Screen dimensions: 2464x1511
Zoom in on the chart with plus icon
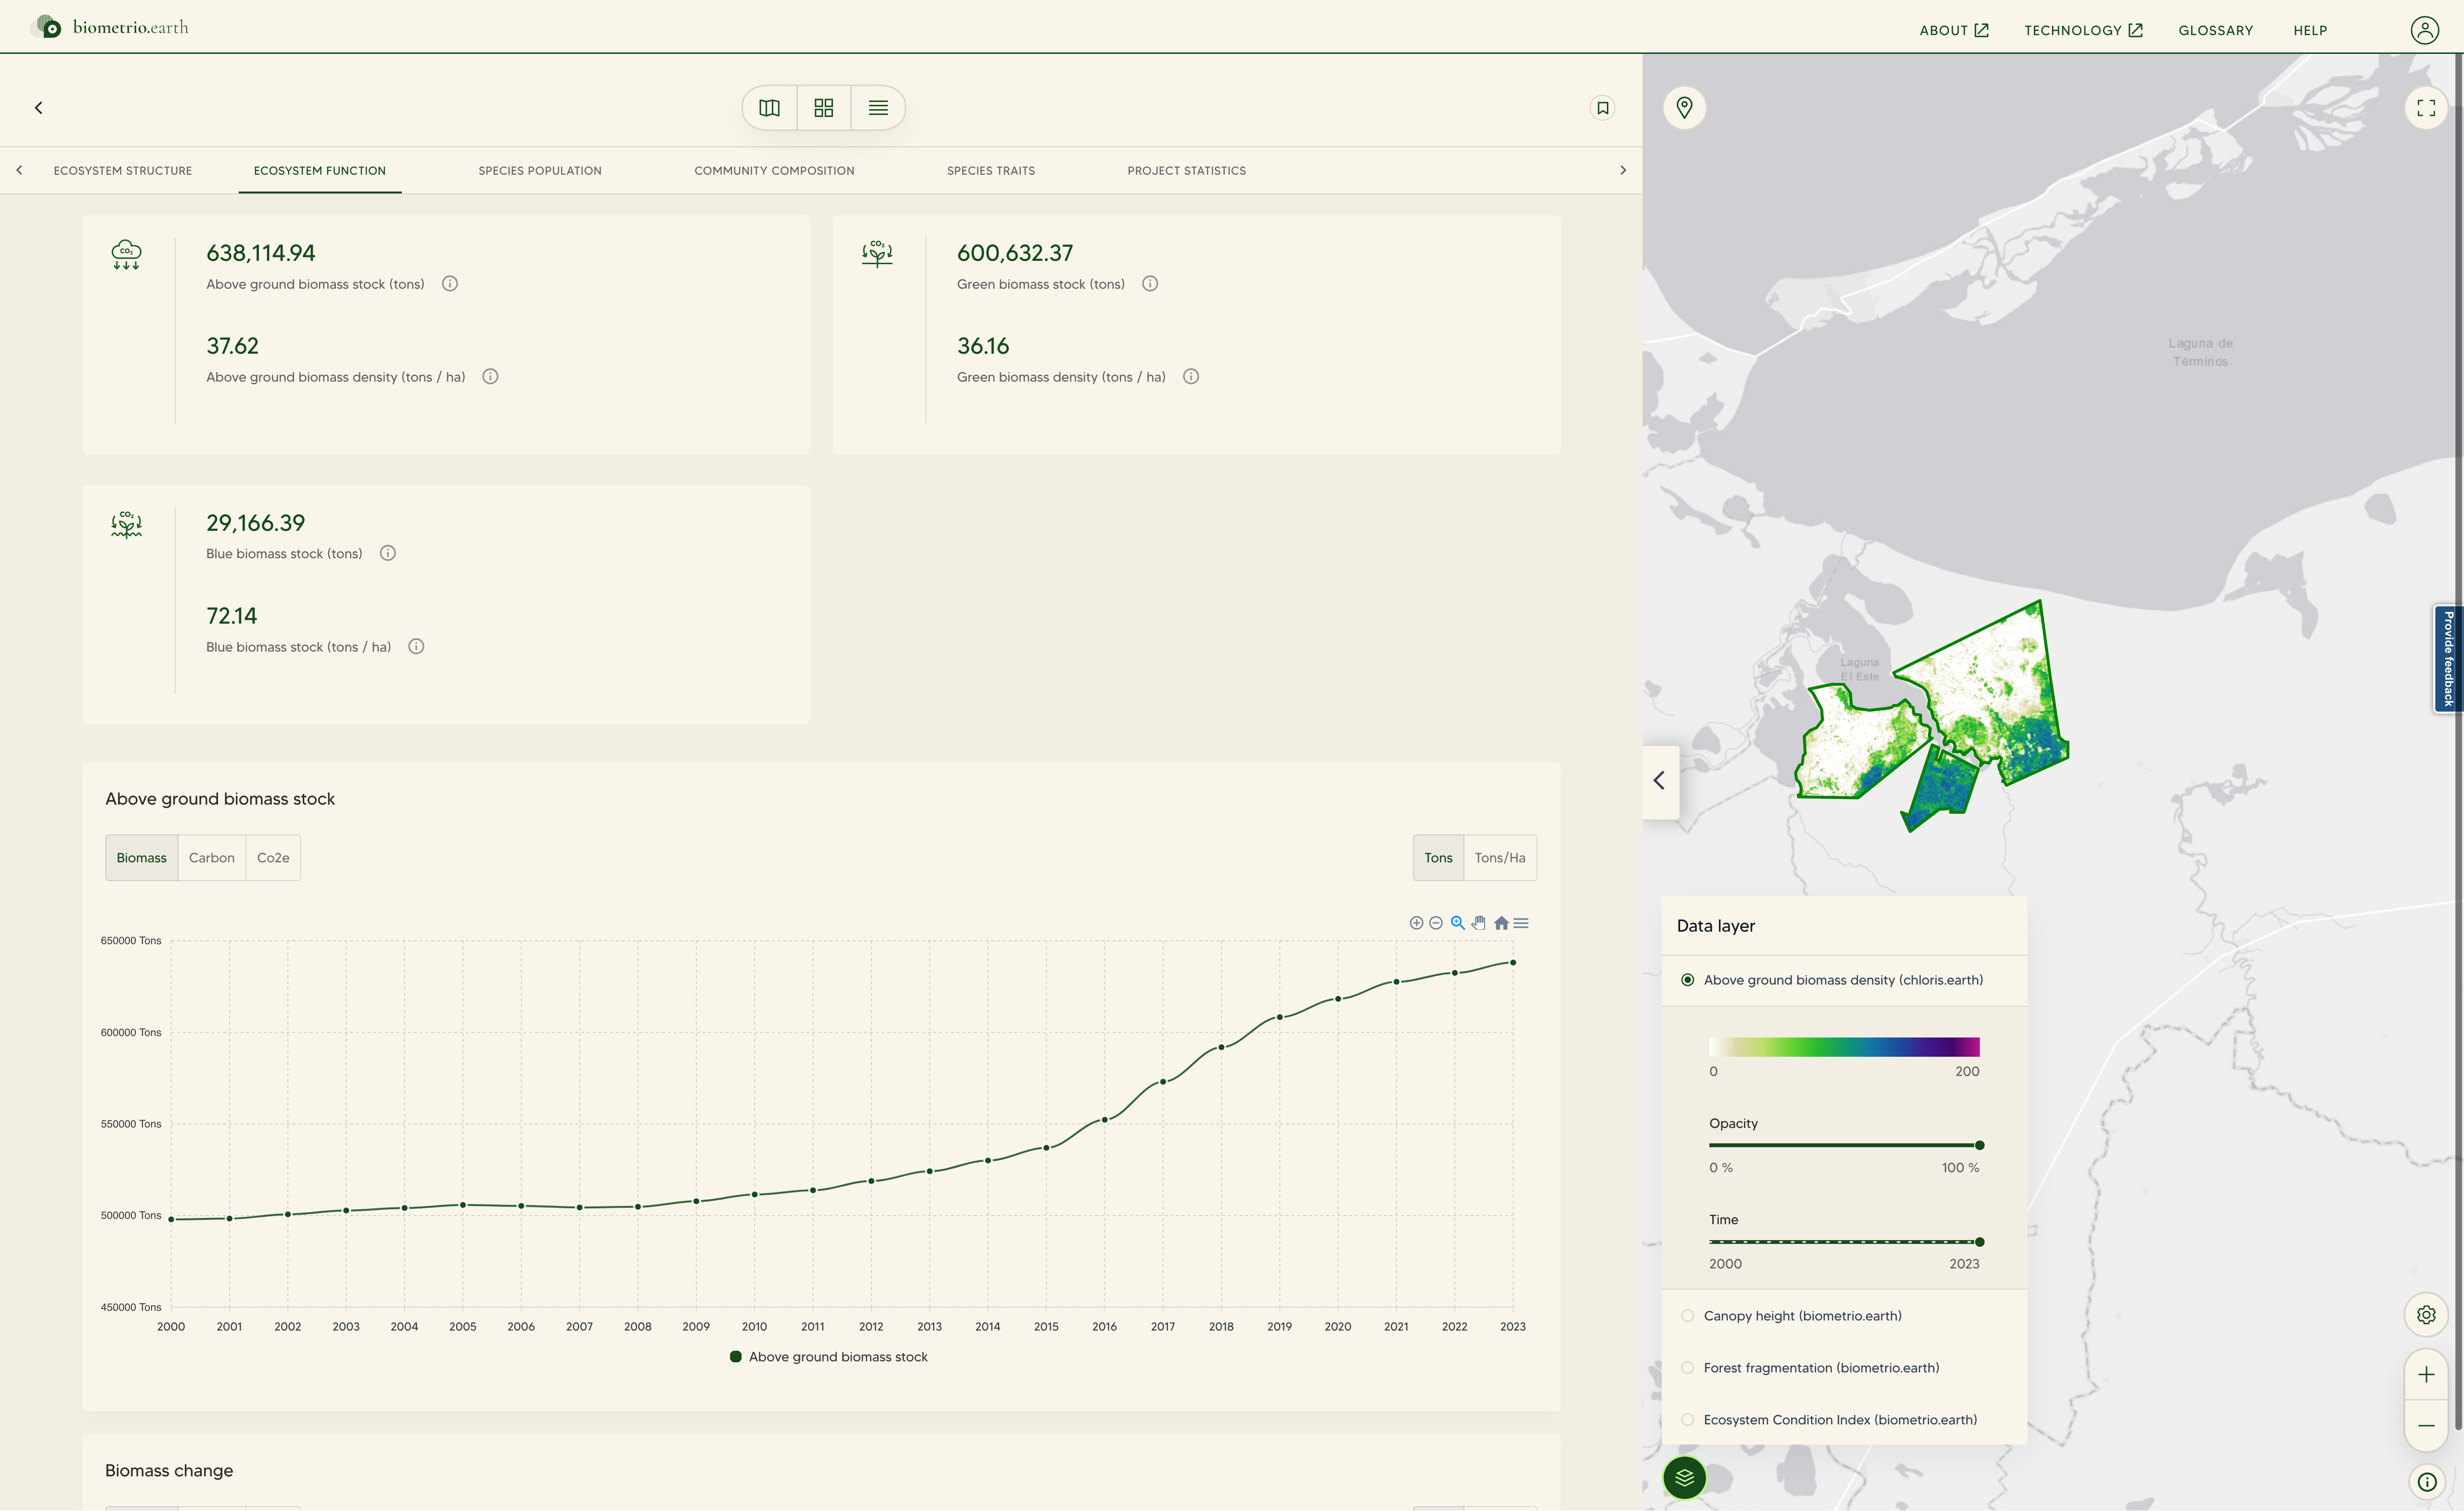coord(1416,923)
